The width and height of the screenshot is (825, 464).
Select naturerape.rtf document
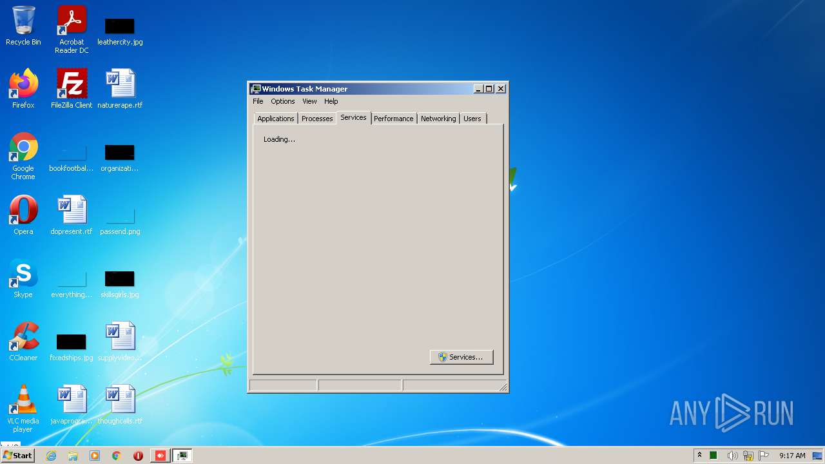tap(120, 89)
